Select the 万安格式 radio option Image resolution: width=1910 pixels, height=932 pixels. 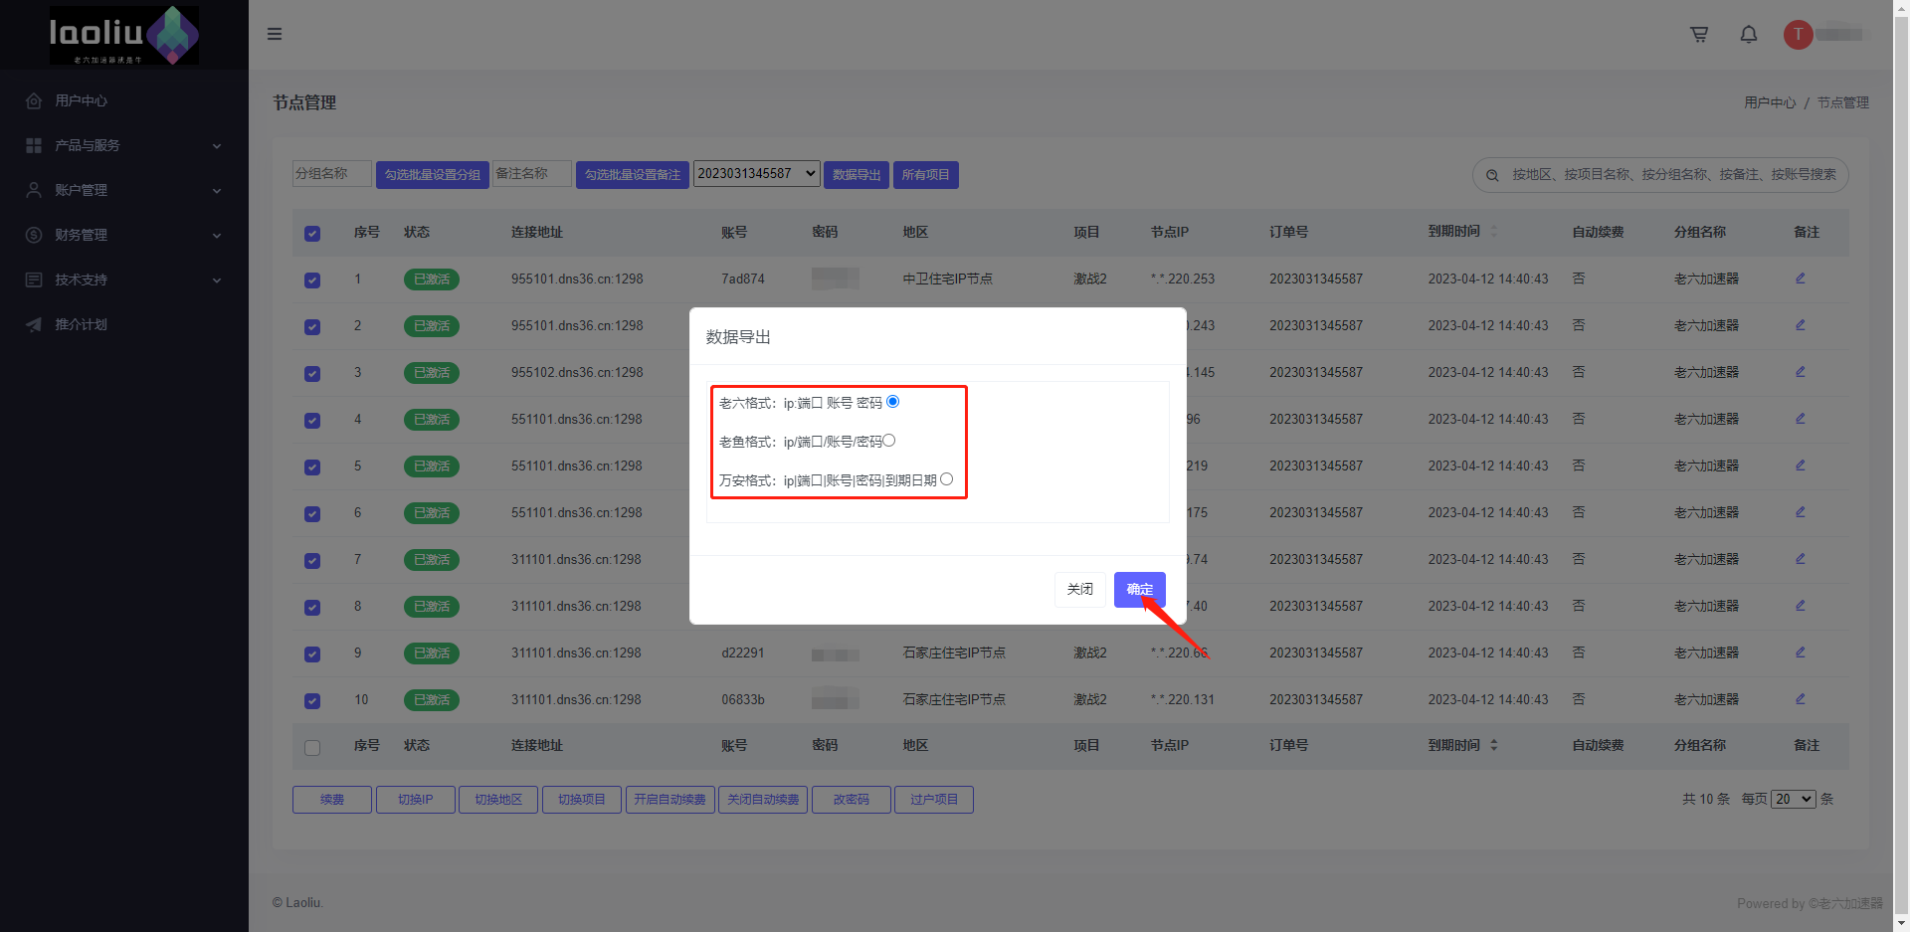[x=946, y=479]
